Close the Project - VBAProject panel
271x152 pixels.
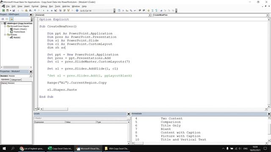(31, 15)
